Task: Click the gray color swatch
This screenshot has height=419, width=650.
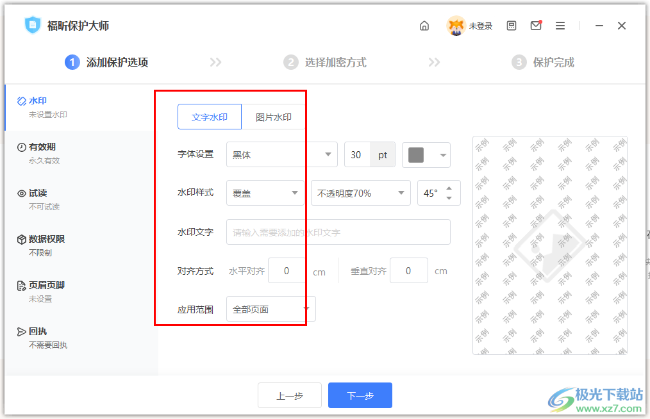Action: click(x=416, y=154)
